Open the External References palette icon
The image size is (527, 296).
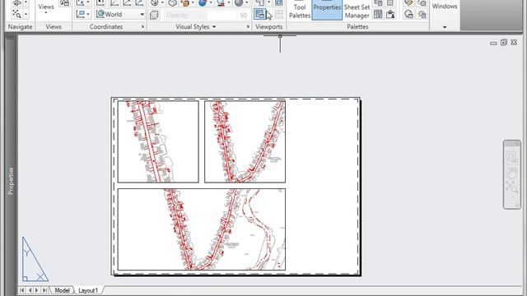coord(390,14)
